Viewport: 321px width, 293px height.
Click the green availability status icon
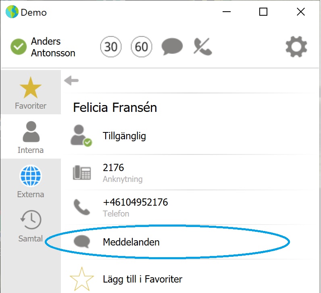[19, 47]
